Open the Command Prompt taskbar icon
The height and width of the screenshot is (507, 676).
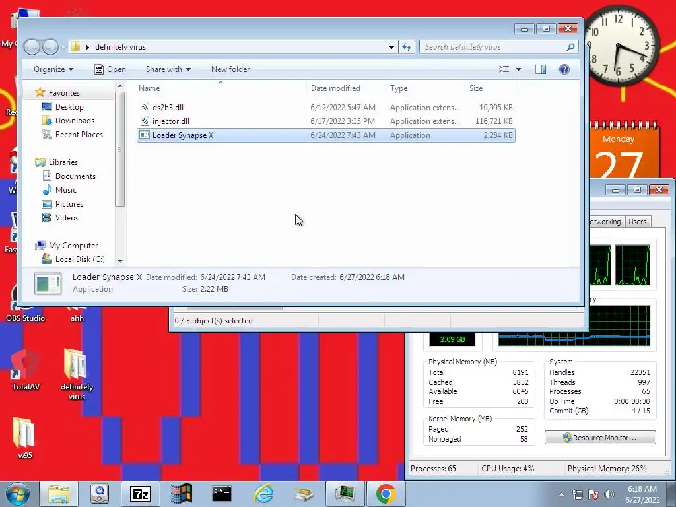(x=222, y=494)
